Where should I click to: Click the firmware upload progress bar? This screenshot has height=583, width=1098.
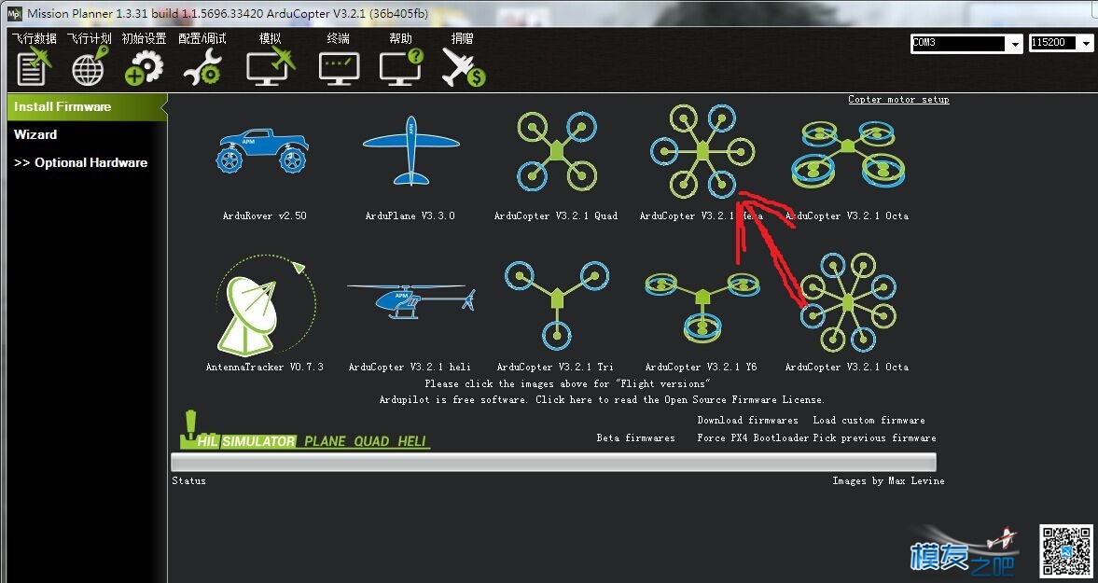coord(553,462)
